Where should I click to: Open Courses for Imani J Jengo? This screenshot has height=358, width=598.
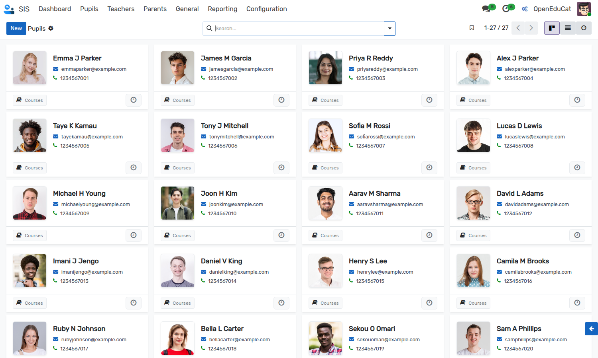[30, 303]
